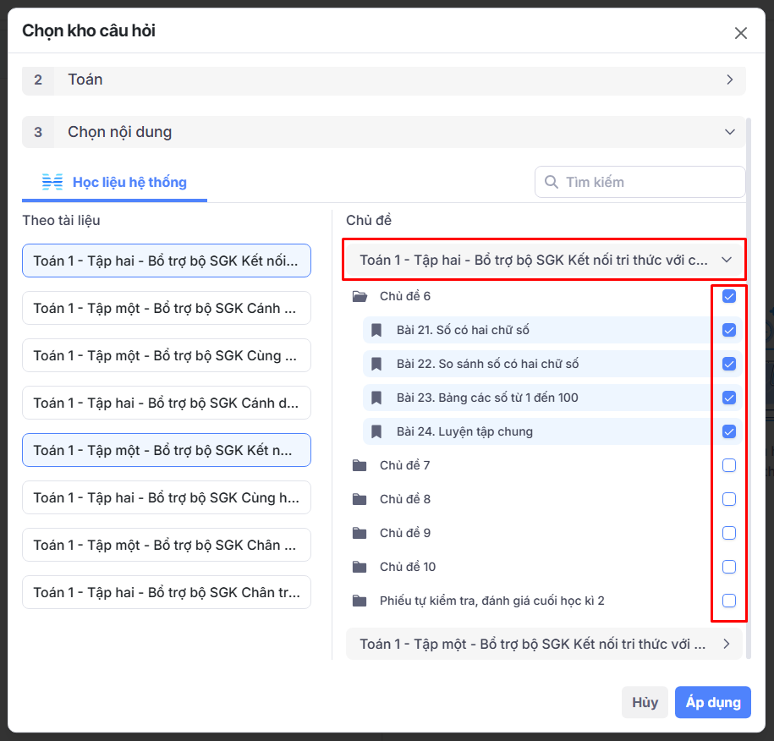Image resolution: width=774 pixels, height=741 pixels.
Task: Click the bookmark icon beside Bài 21
Action: click(376, 330)
